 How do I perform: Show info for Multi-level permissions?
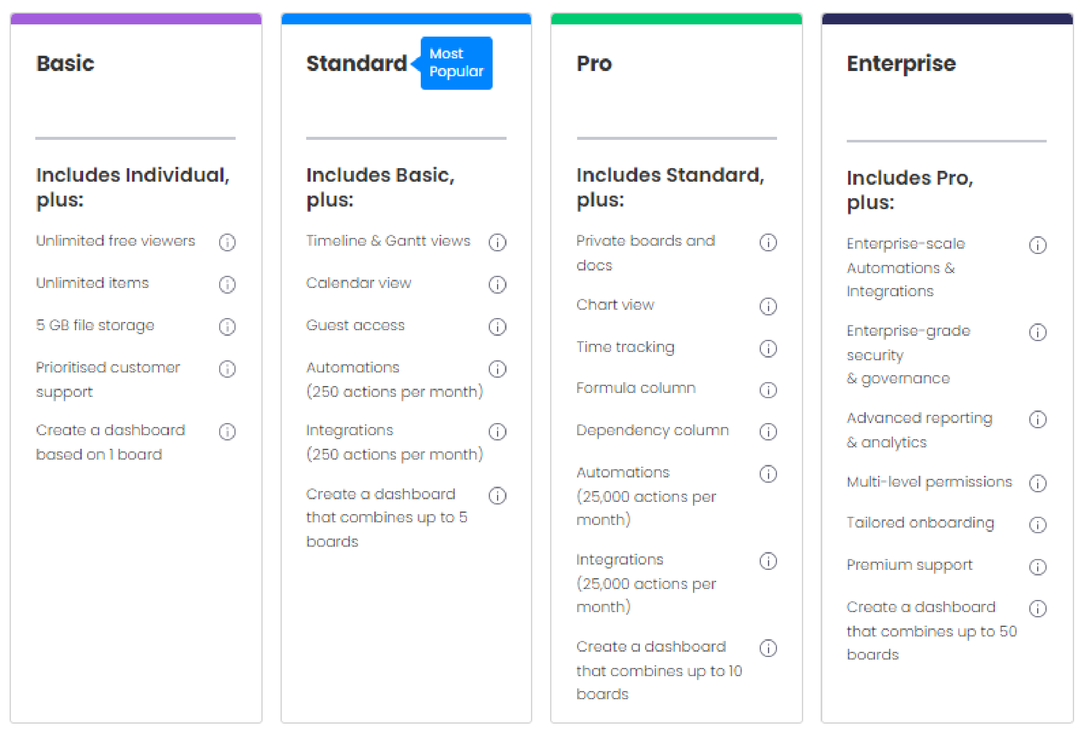(x=1038, y=483)
